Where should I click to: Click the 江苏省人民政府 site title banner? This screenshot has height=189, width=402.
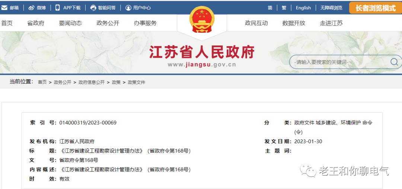202,52
